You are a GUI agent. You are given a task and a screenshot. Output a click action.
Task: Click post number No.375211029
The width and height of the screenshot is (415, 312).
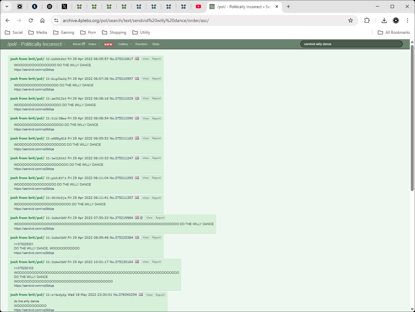coord(121,98)
